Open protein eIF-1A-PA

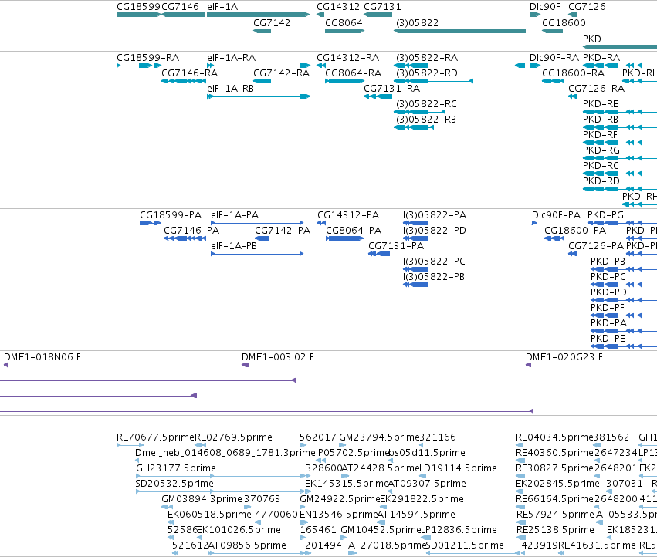[x=235, y=215]
